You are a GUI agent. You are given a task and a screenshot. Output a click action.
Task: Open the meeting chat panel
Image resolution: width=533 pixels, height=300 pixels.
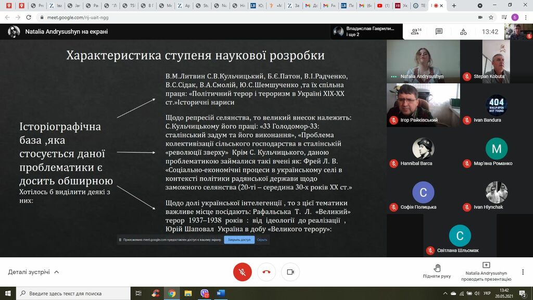(x=439, y=32)
